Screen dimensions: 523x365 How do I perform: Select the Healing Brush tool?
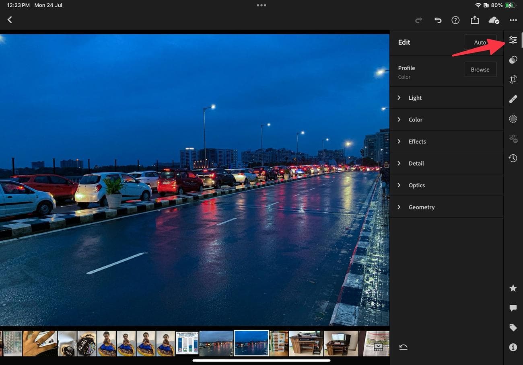pyautogui.click(x=513, y=98)
